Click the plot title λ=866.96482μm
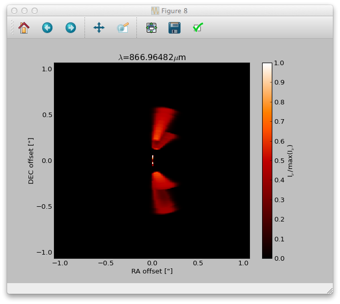340x304 pixels. pos(152,57)
